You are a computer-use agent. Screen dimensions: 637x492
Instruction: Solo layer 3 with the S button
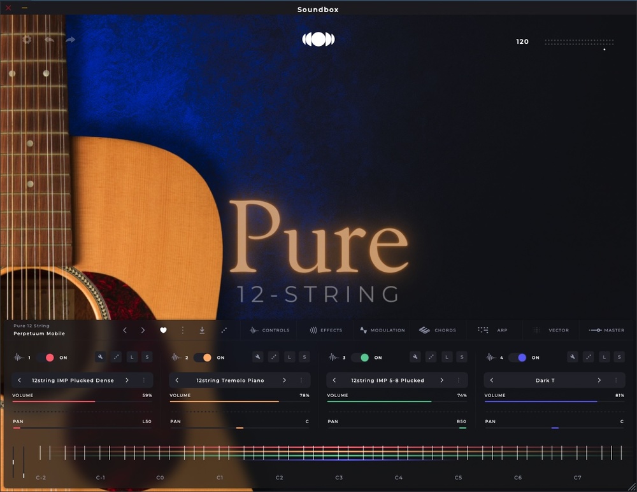pyautogui.click(x=462, y=357)
